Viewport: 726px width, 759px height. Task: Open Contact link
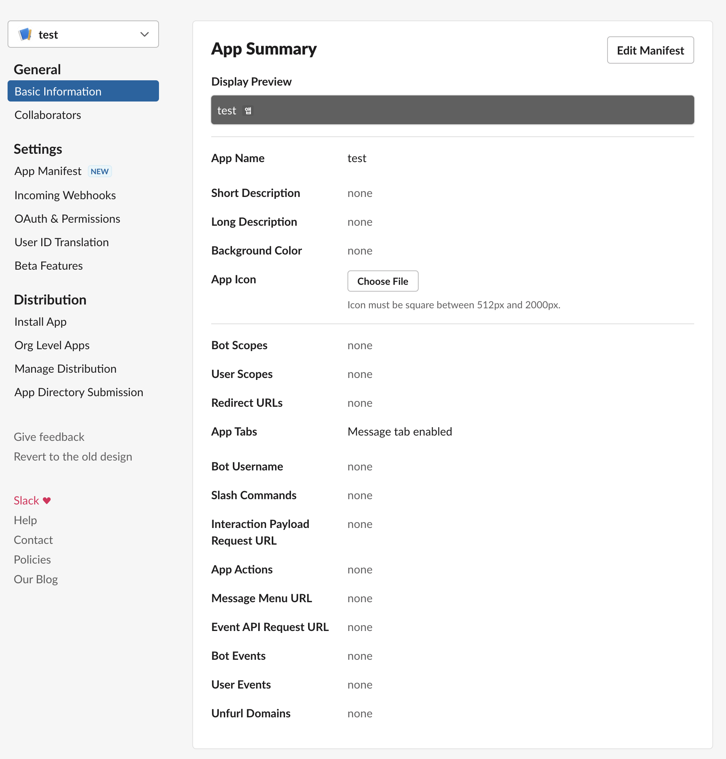tap(33, 540)
